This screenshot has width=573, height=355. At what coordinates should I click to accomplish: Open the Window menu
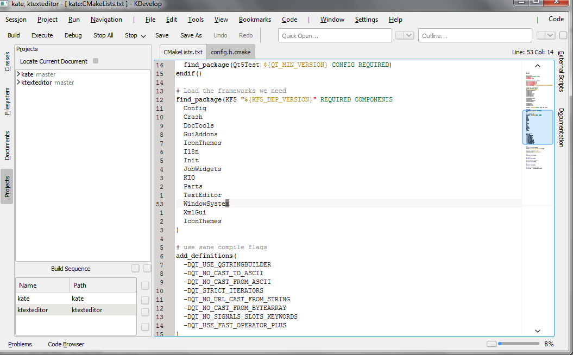tap(332, 20)
